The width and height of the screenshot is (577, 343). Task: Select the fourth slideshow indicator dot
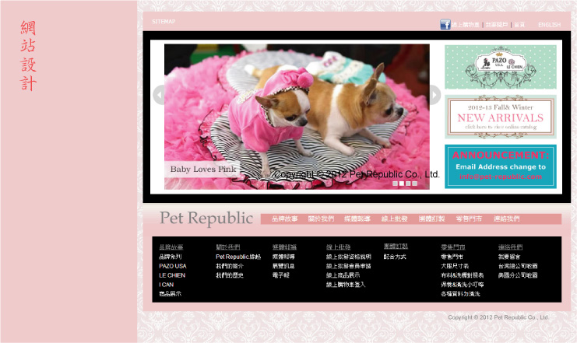(x=415, y=184)
